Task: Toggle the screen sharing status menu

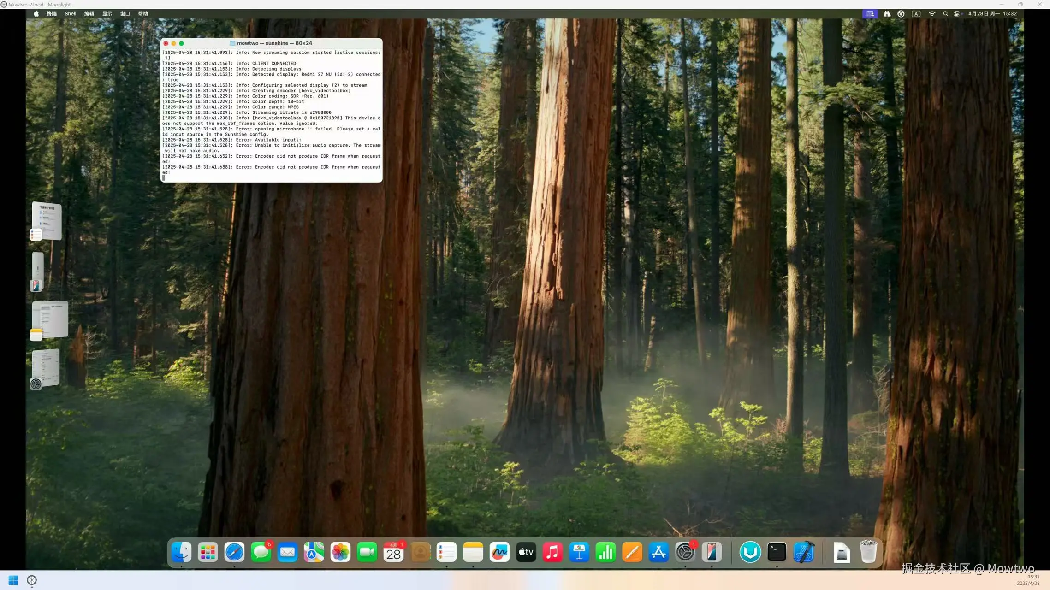Action: [870, 14]
